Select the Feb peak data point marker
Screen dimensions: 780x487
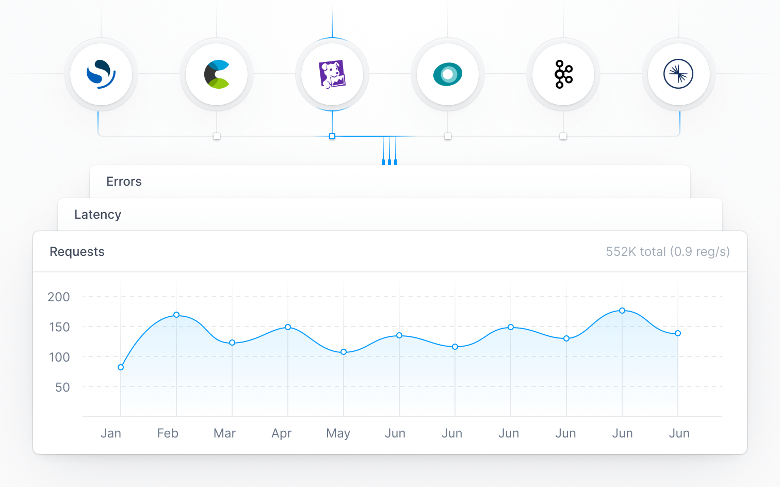coord(176,315)
